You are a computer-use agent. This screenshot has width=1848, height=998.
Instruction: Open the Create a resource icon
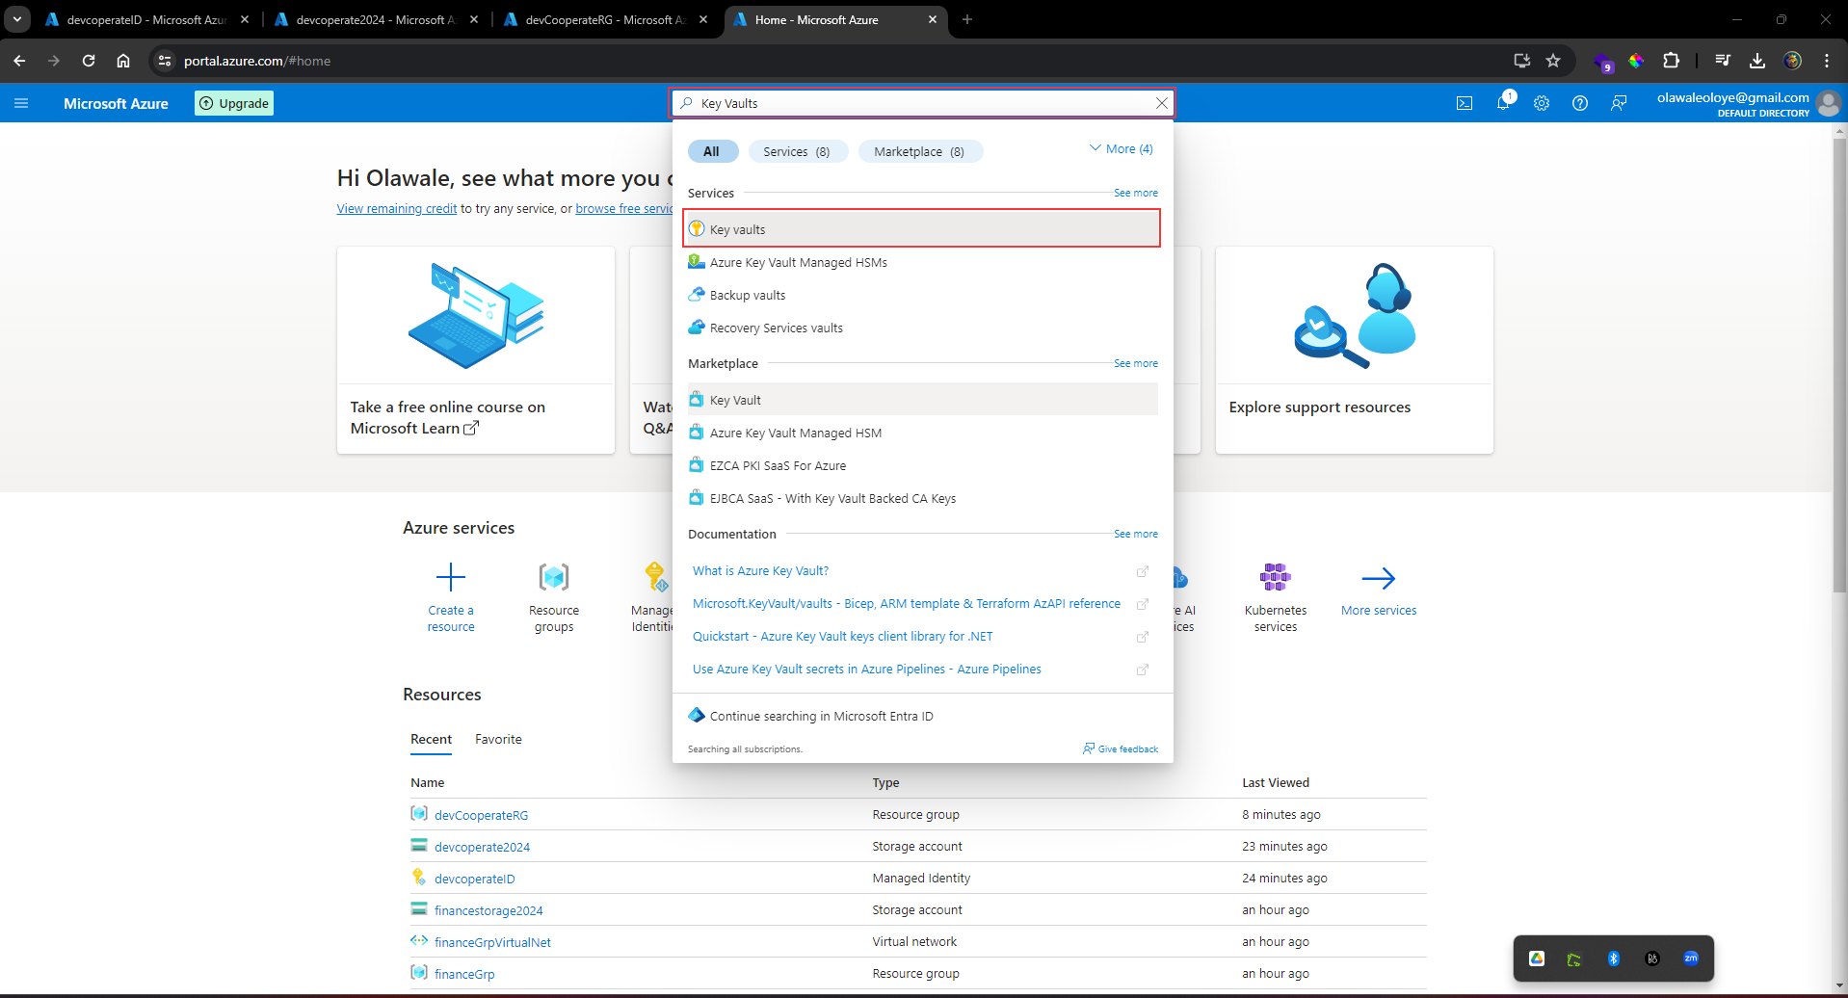click(x=451, y=577)
